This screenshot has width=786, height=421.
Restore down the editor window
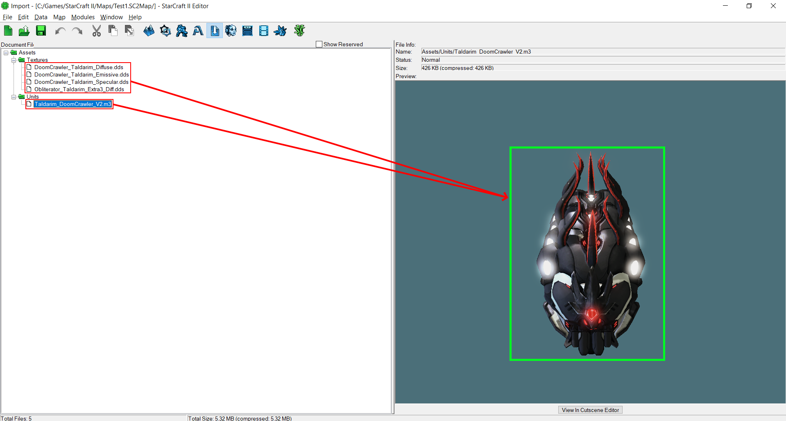click(749, 6)
